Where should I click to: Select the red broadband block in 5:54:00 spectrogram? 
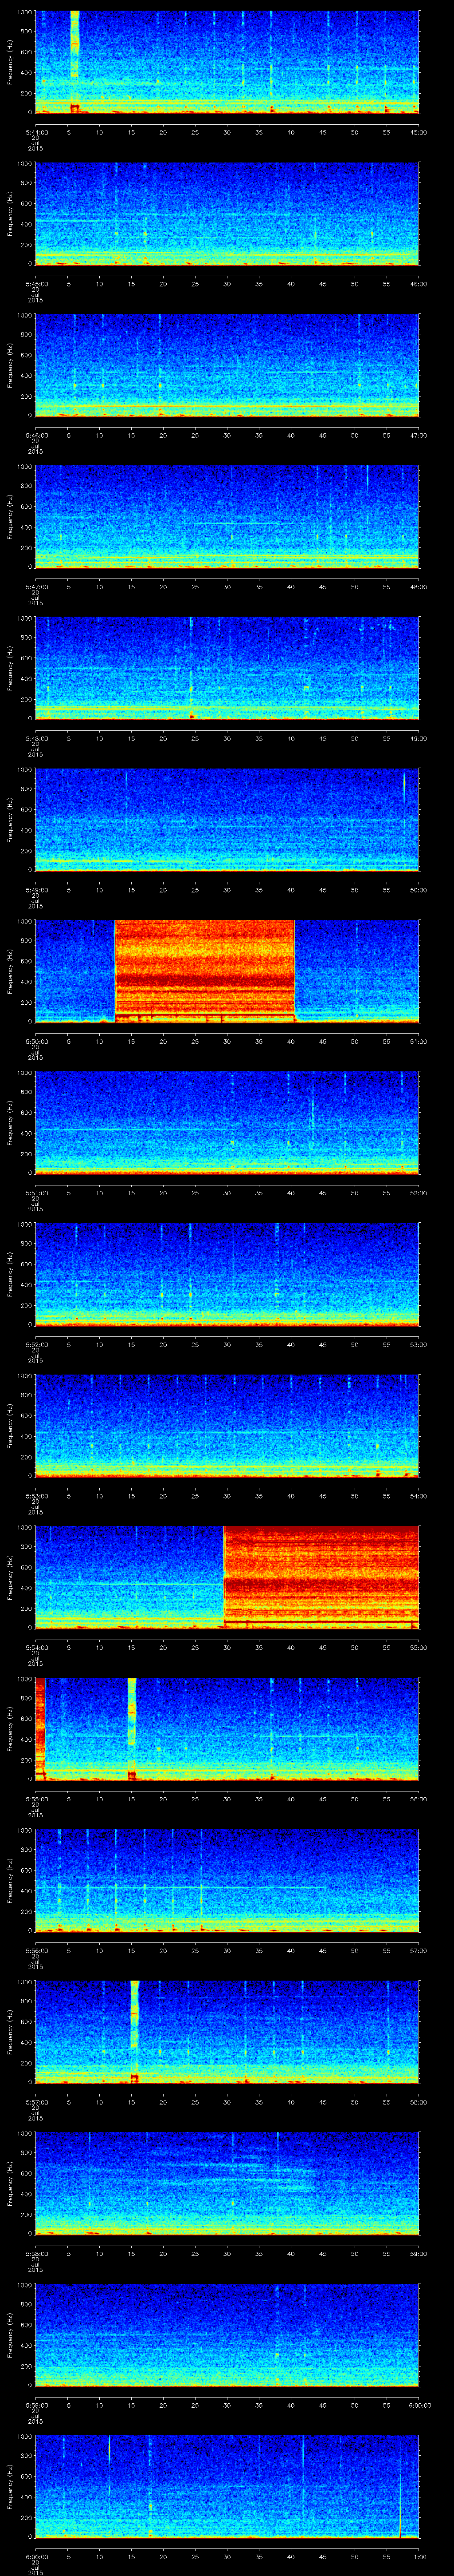point(321,1577)
